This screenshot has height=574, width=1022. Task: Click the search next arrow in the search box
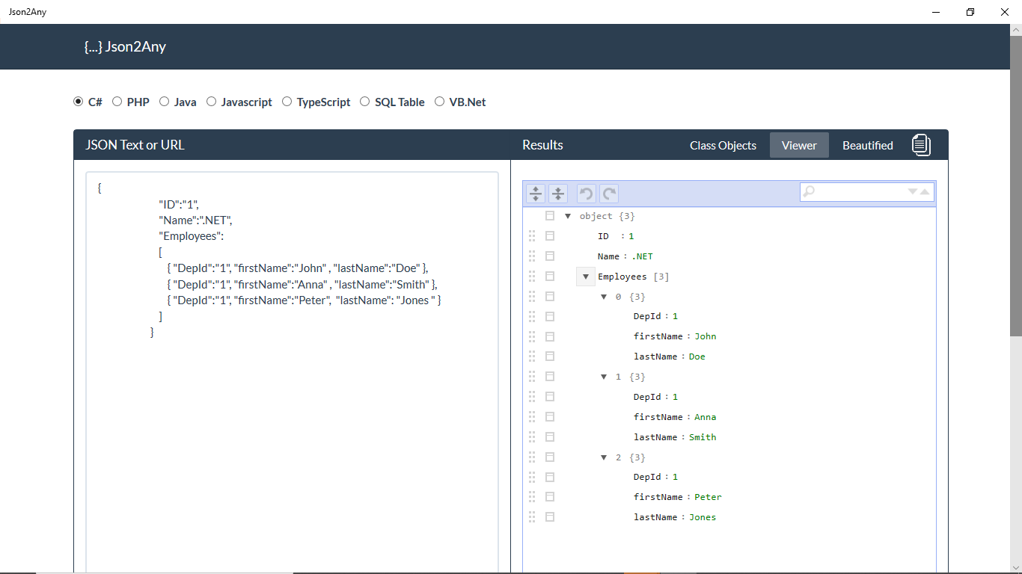click(x=913, y=191)
